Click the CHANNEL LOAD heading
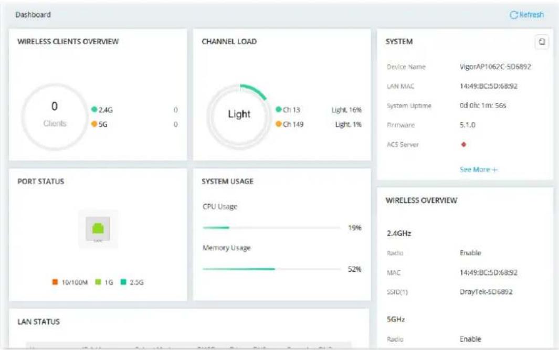The height and width of the screenshot is (350, 559). [229, 41]
